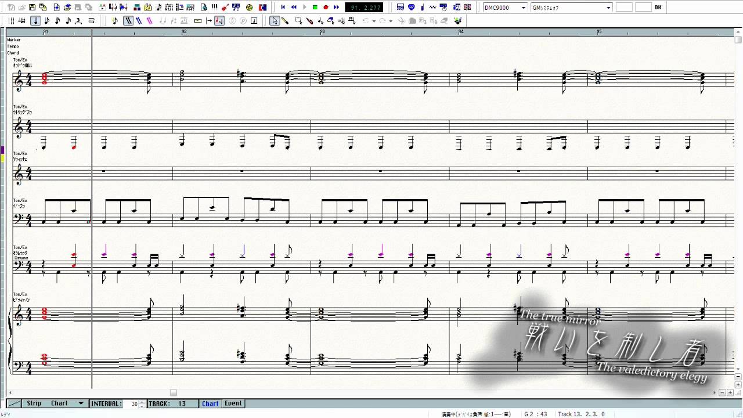Click the zoom-out minus button at bottom right
The width and height of the screenshot is (743, 418).
[x=722, y=393]
